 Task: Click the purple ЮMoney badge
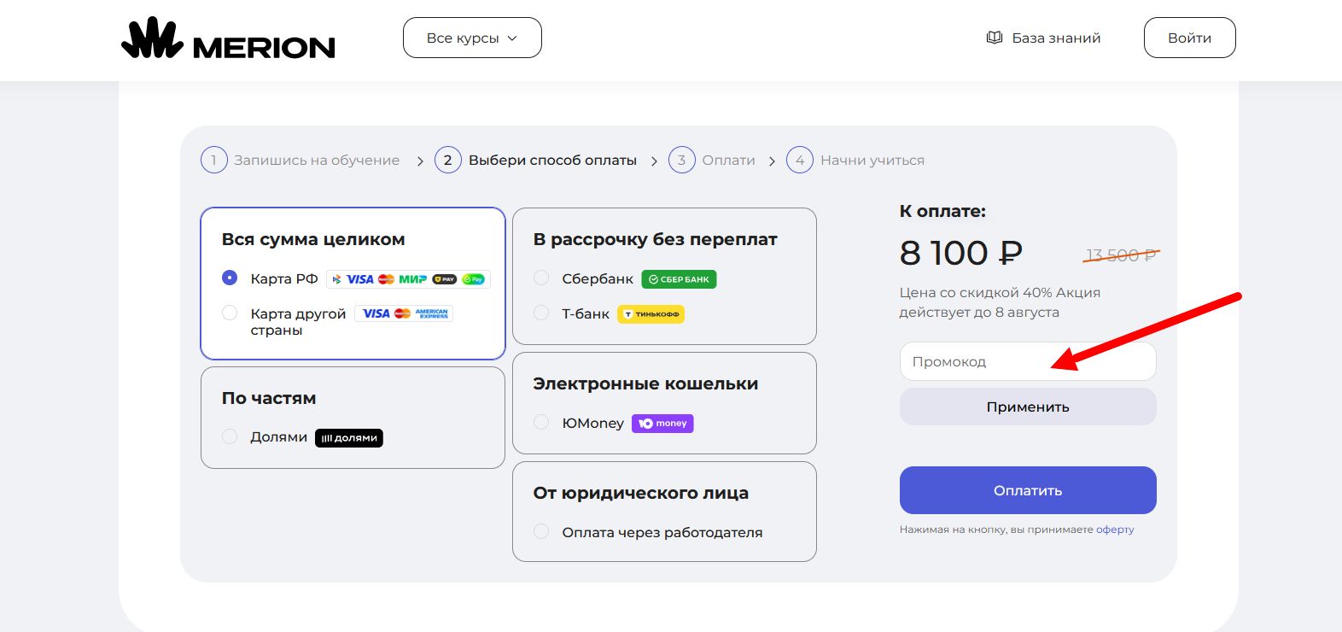pyautogui.click(x=662, y=424)
